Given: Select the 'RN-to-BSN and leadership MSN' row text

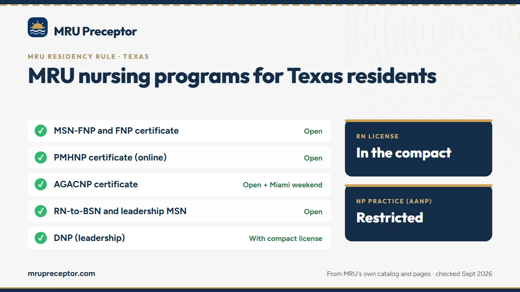Looking at the screenshot, I should click(x=120, y=211).
